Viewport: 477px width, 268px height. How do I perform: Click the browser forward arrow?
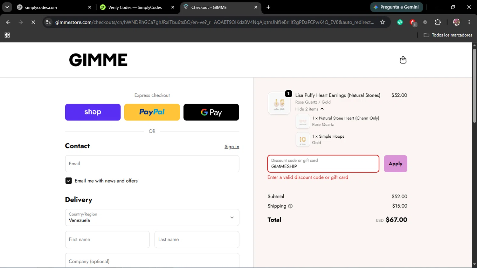[21, 22]
